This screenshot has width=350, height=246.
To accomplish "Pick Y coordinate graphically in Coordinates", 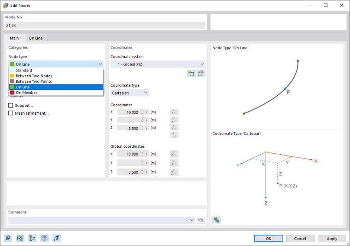I will coord(174,120).
